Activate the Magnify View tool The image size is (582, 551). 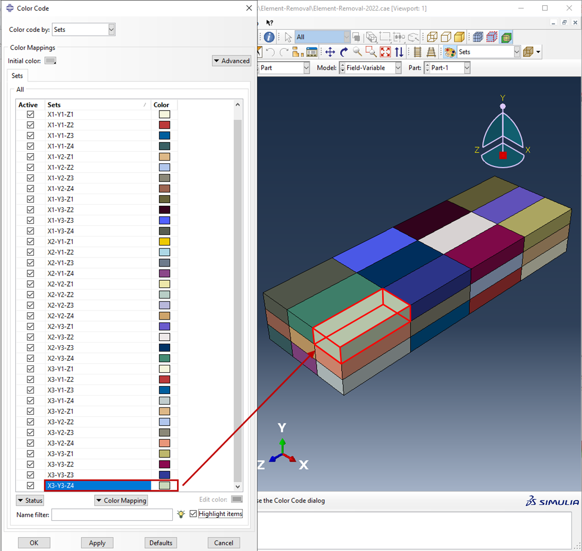[x=358, y=52]
